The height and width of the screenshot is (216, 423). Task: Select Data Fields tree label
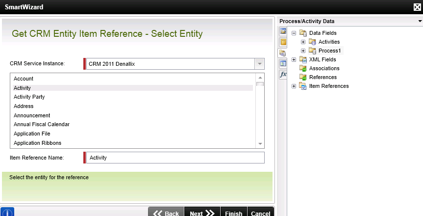coord(323,33)
